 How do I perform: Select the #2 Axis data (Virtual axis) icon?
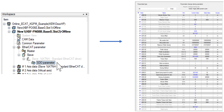coord(19,70)
